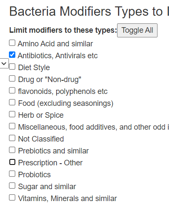The width and height of the screenshot is (169, 207).
Task: Check the Diet Style option
Action: (12, 67)
